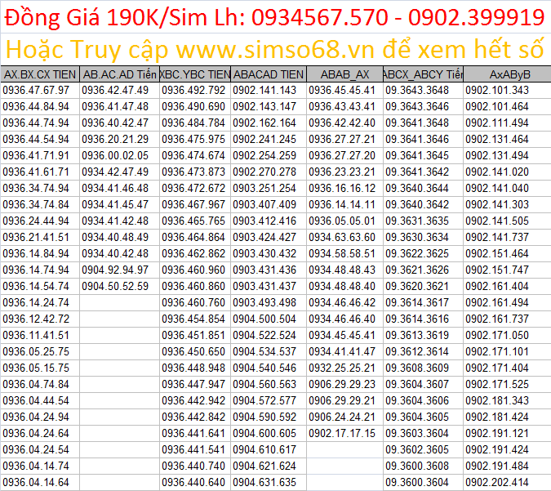Select the cell containing 0936.47.67.97
The width and height of the screenshot is (551, 491).
coord(37,91)
